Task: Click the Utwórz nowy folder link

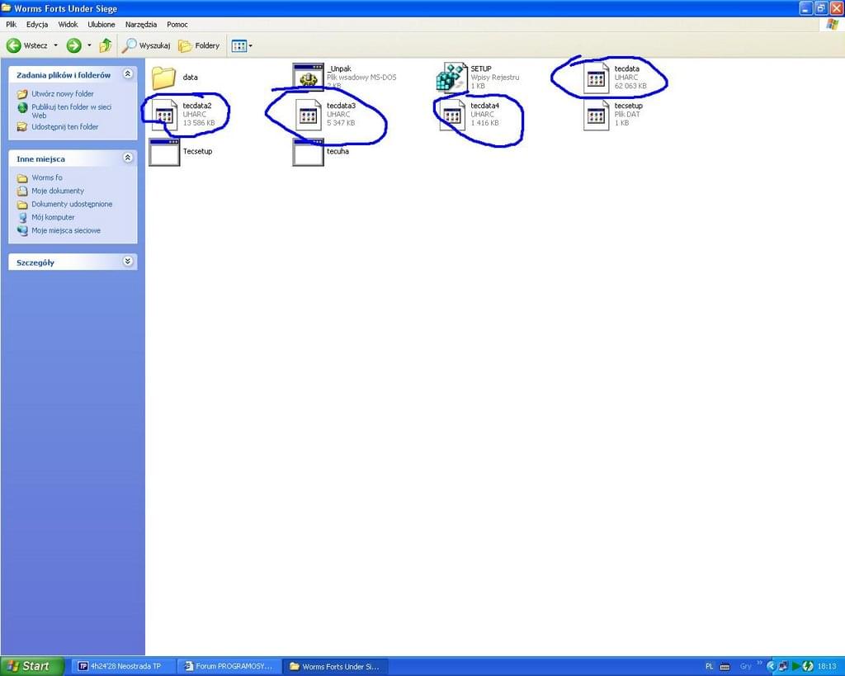Action: [x=63, y=94]
